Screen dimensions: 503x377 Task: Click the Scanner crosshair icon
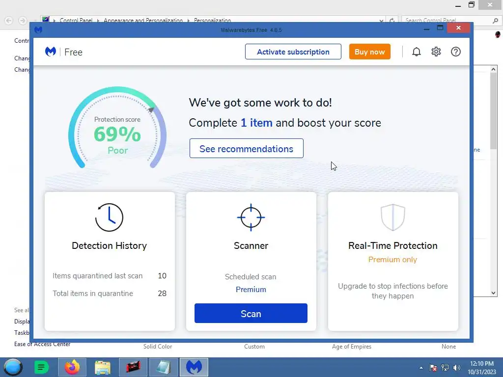[x=251, y=217]
